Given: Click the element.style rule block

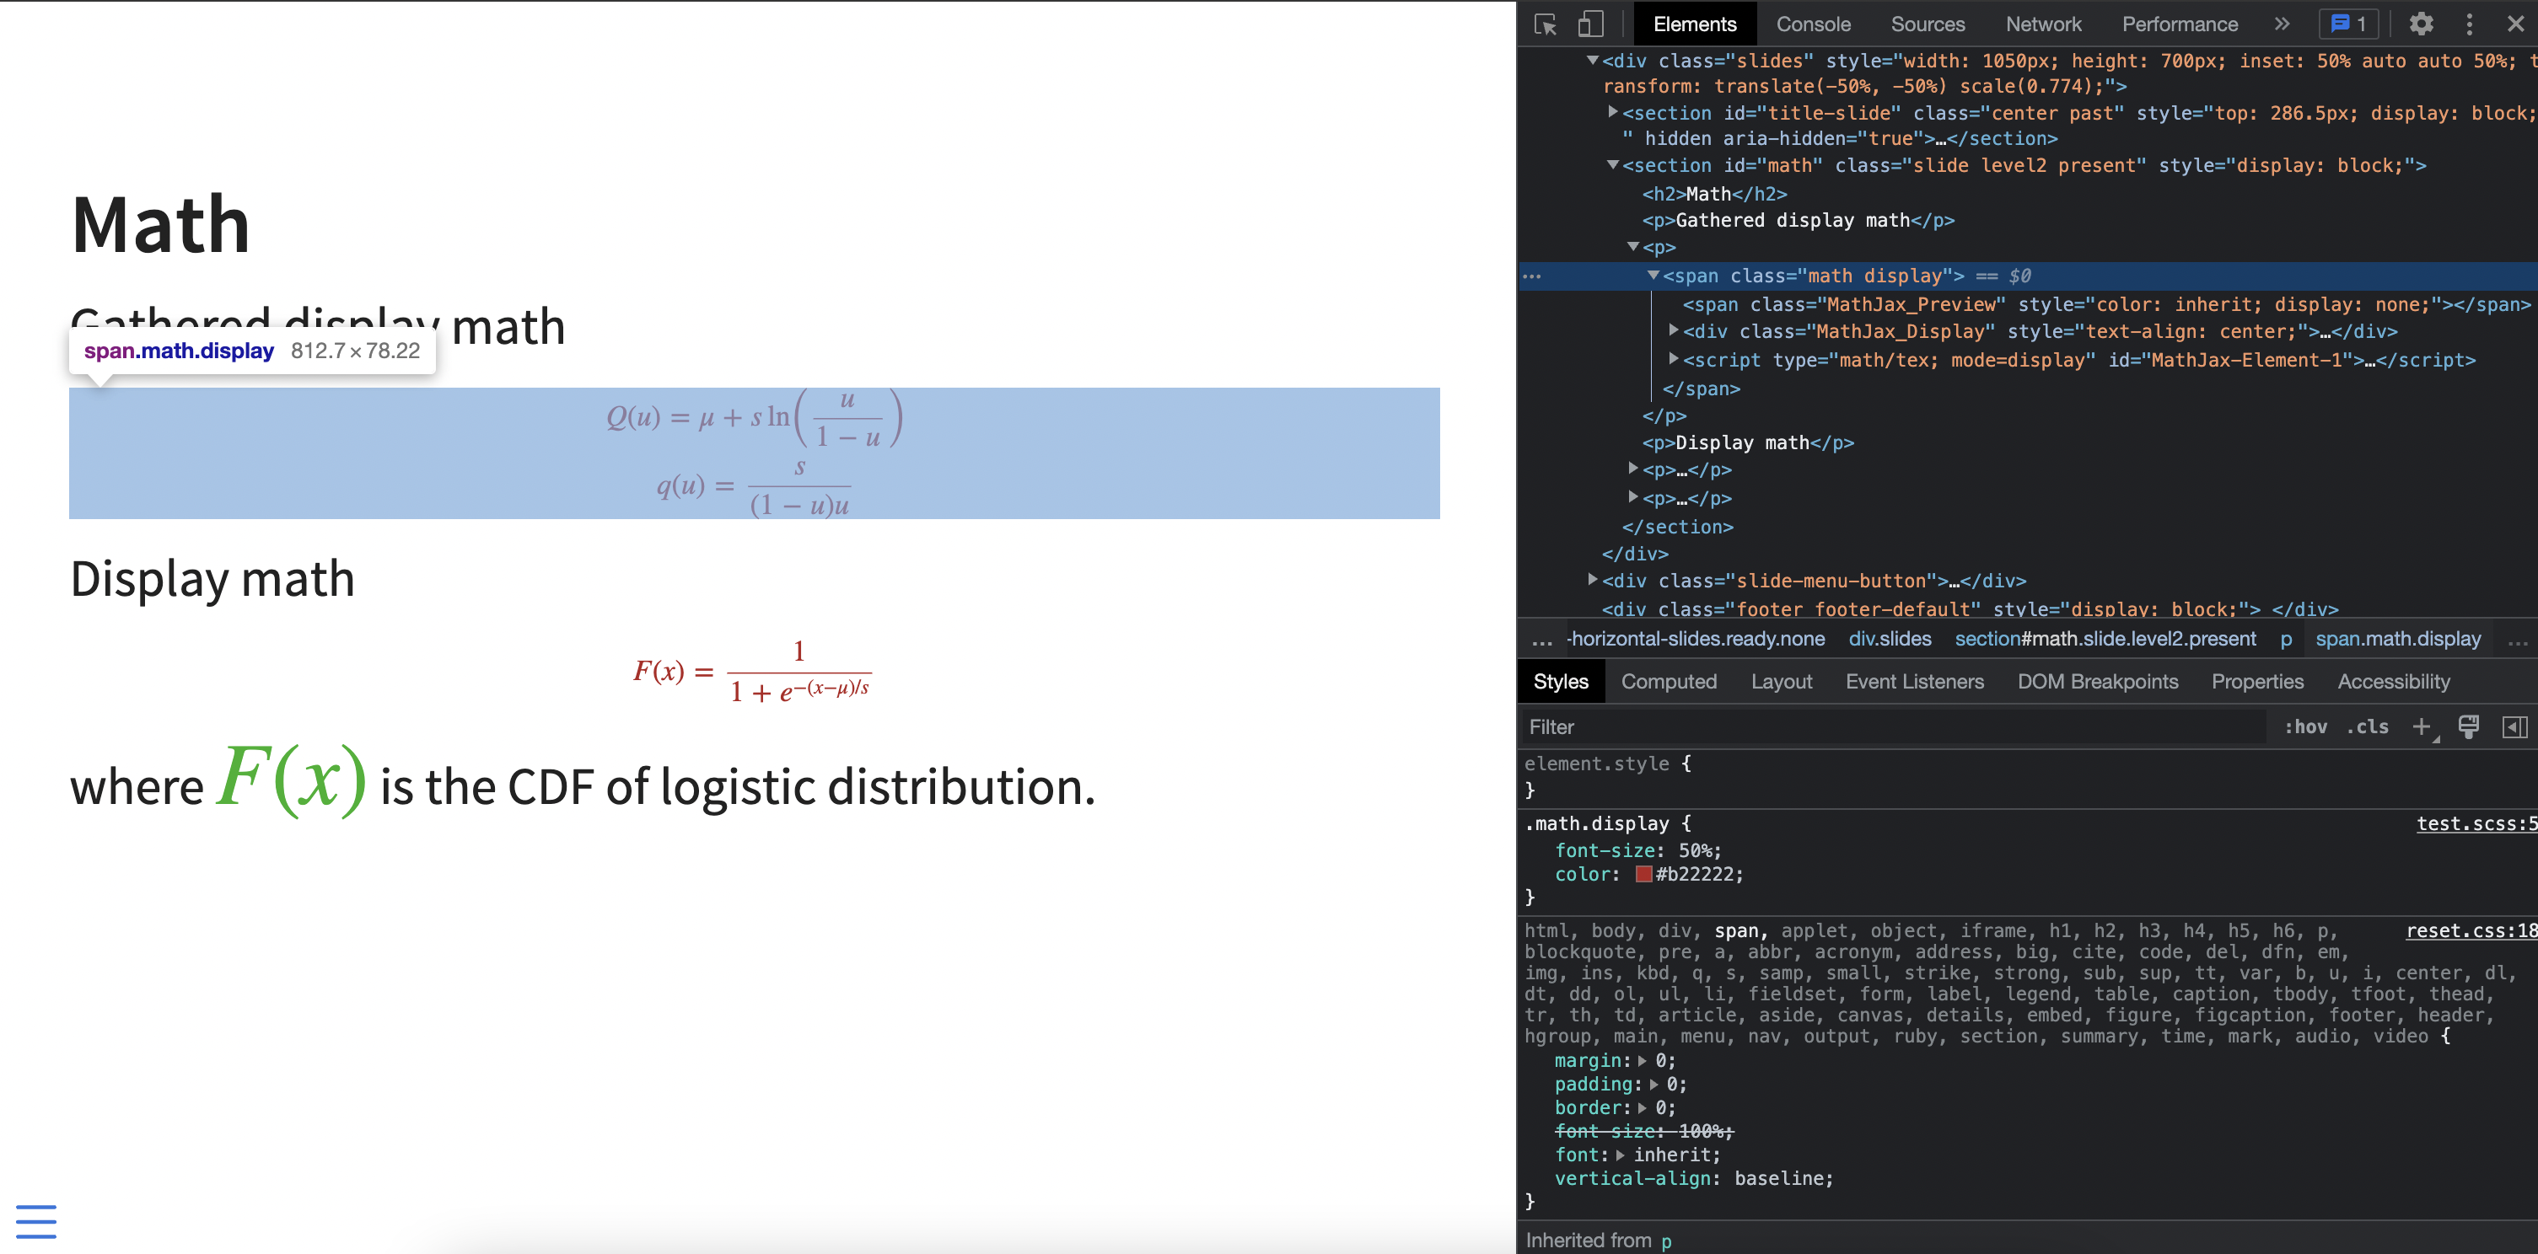Looking at the screenshot, I should (1608, 775).
